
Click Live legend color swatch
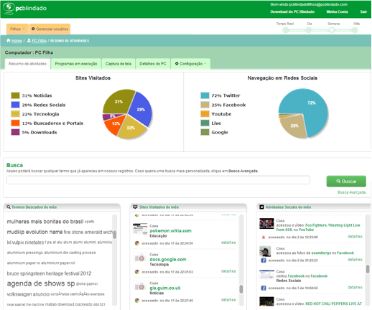click(205, 123)
